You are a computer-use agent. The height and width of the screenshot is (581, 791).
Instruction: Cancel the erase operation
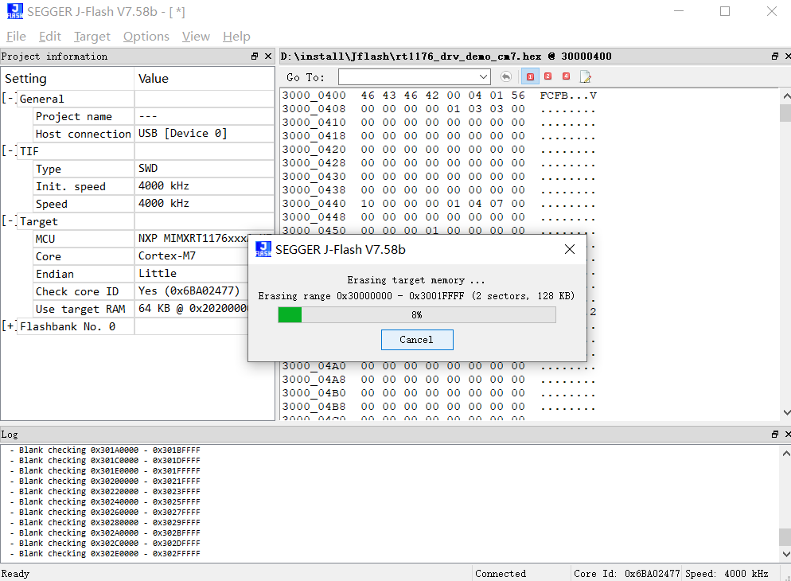click(417, 340)
